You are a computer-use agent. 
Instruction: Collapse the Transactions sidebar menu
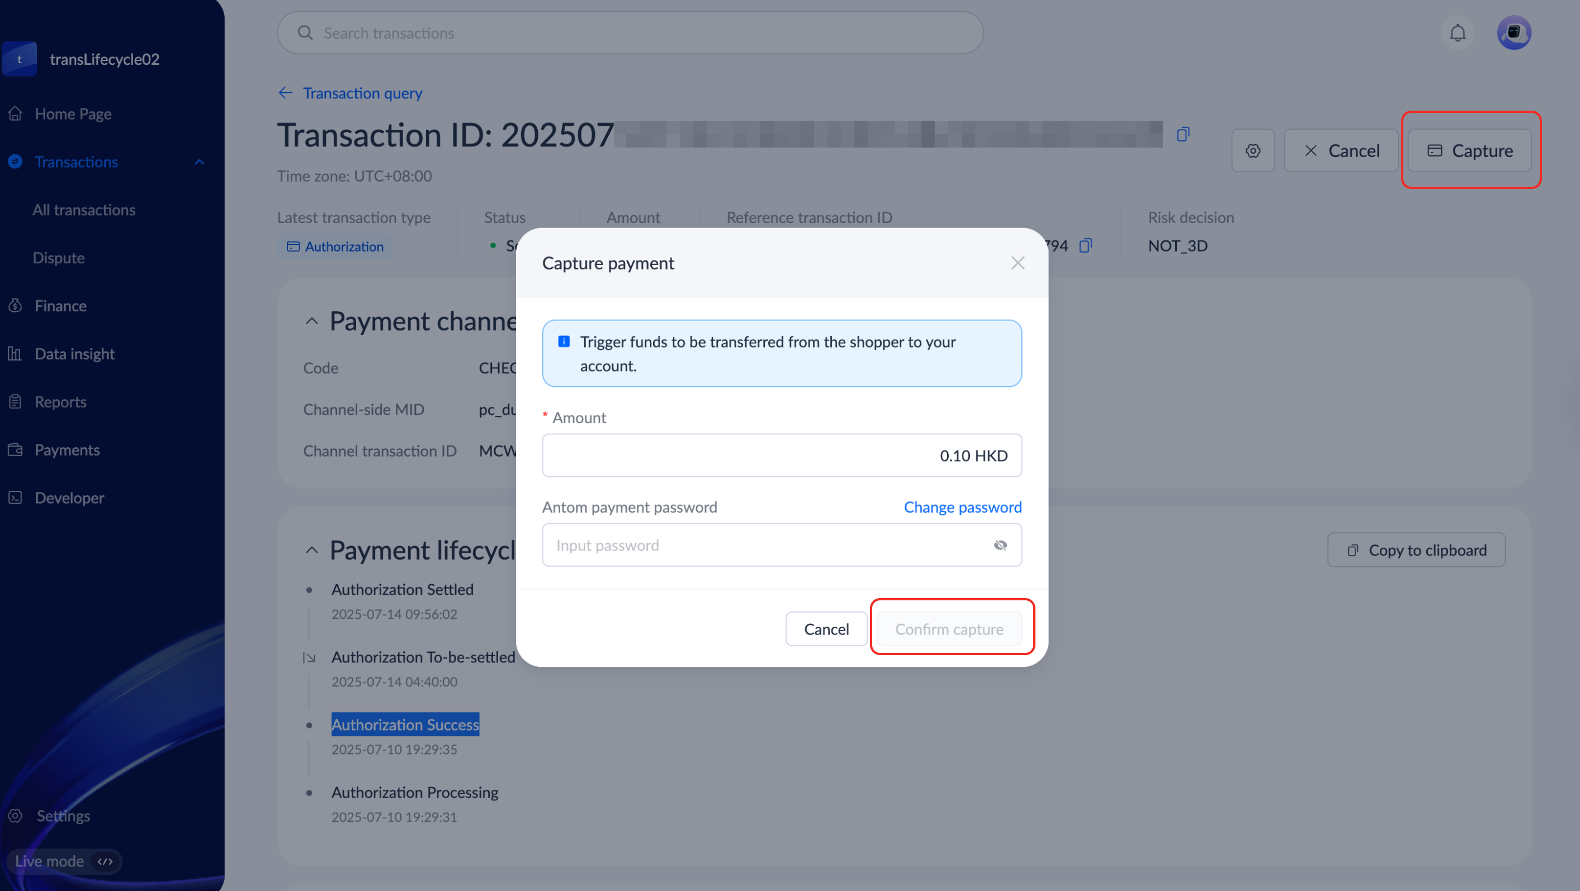coord(200,162)
